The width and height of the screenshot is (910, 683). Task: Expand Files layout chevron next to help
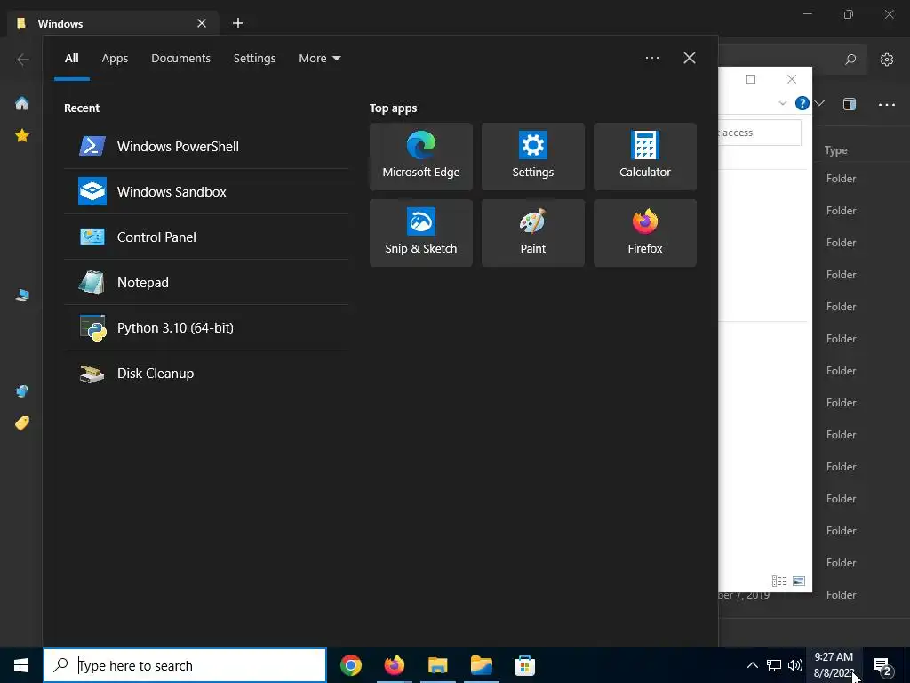[819, 103]
